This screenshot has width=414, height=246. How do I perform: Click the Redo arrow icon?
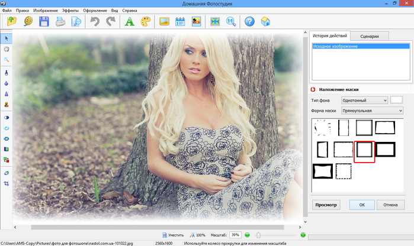point(110,22)
